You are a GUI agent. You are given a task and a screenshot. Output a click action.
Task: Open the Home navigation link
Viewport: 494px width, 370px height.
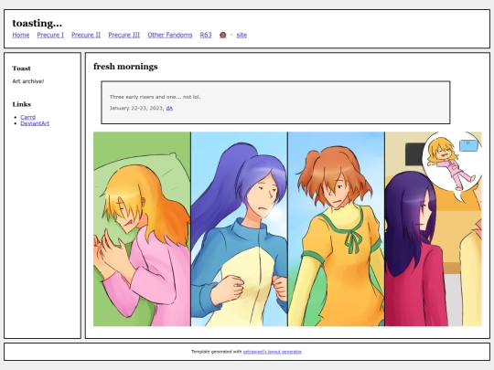(21, 35)
